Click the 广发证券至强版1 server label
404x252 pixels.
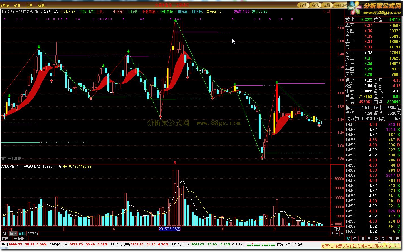click(290, 244)
